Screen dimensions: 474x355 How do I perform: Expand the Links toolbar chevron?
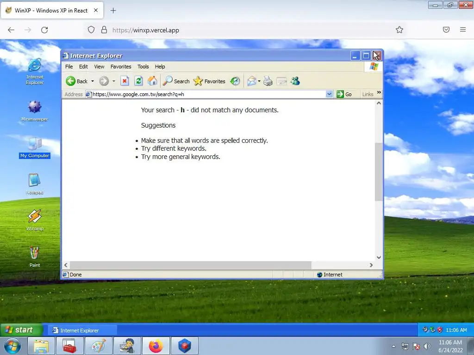(379, 92)
